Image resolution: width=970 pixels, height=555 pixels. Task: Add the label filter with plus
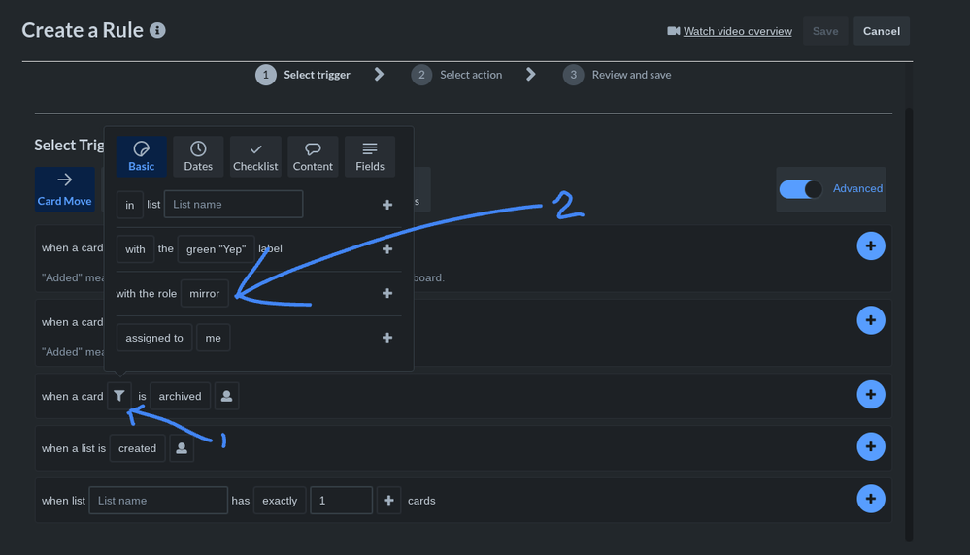[387, 249]
